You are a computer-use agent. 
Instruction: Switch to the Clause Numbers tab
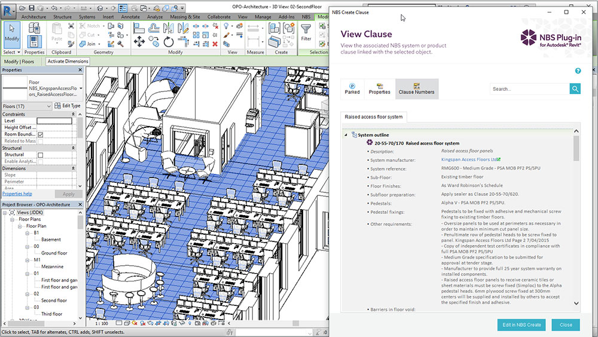tap(416, 89)
